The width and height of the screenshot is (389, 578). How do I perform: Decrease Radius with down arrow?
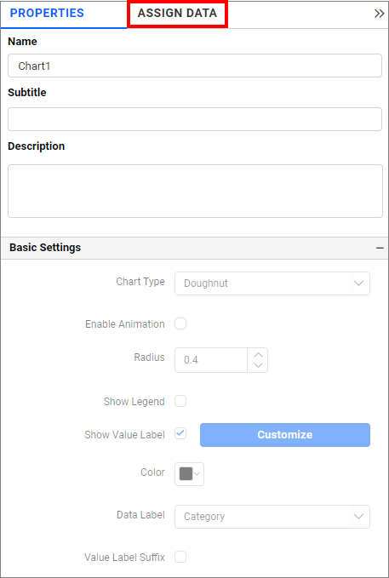click(x=258, y=365)
